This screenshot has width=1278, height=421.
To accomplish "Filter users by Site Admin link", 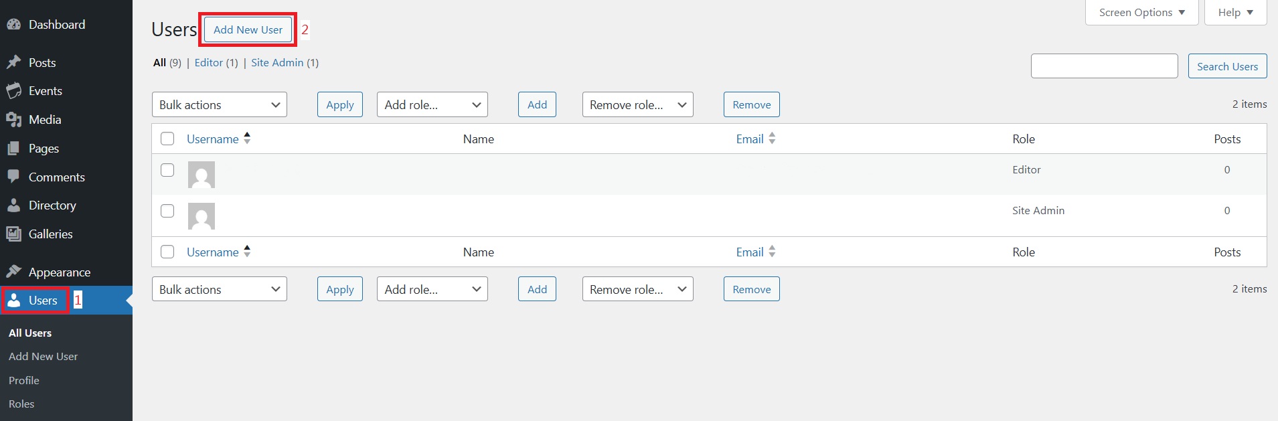I will [x=277, y=63].
